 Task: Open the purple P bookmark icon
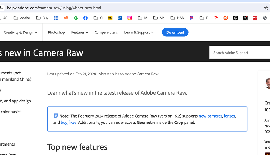(192, 18)
